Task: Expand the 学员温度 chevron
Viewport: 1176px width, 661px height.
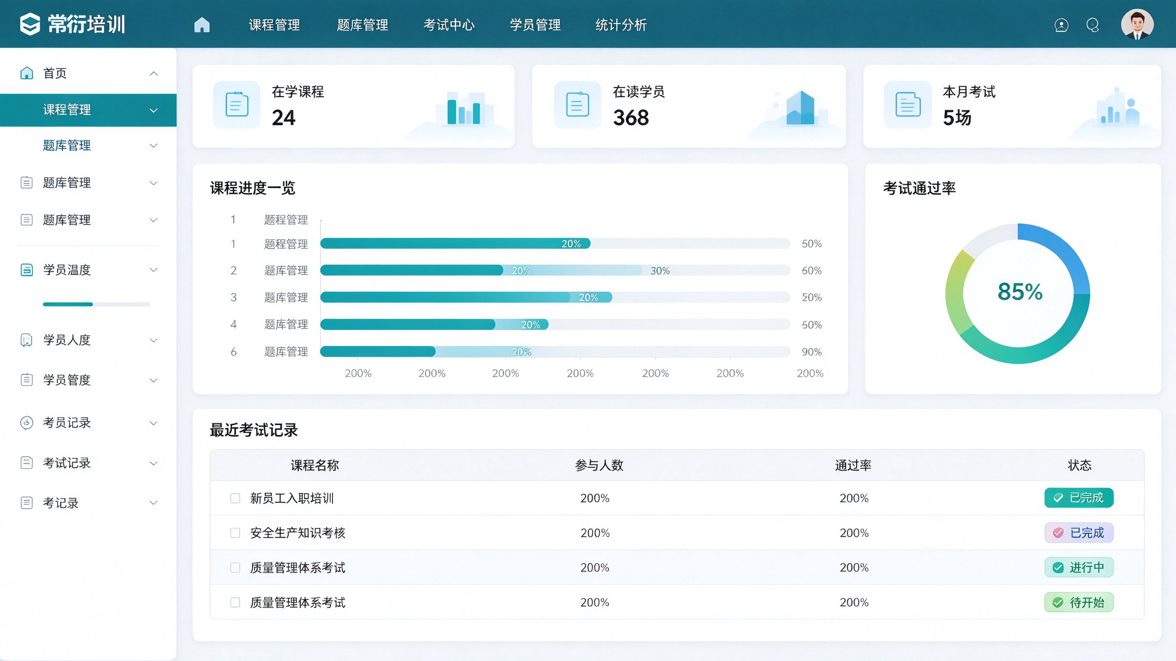Action: pos(154,269)
